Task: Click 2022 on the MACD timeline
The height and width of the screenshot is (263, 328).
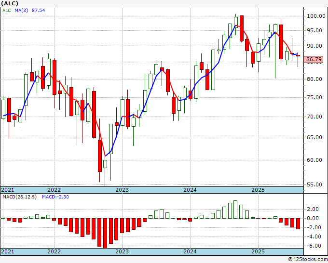Action: click(54, 251)
